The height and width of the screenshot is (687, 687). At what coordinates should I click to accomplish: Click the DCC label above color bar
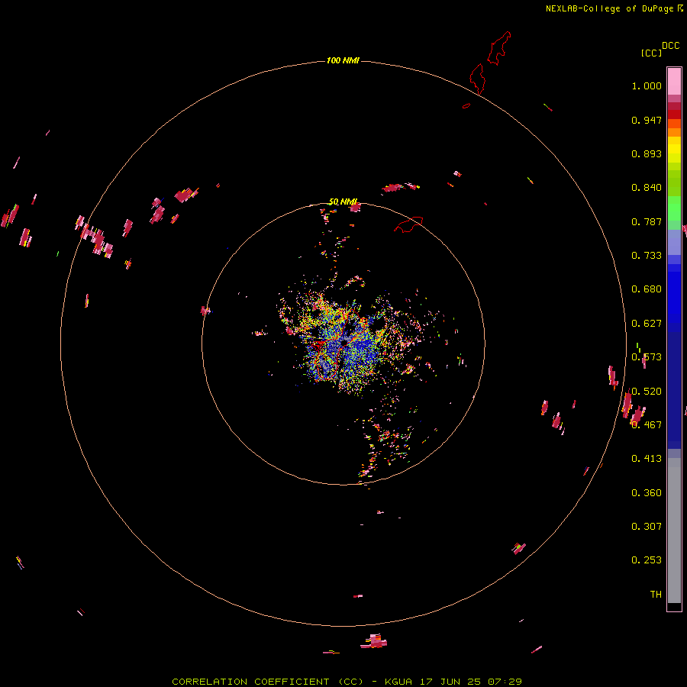(671, 46)
